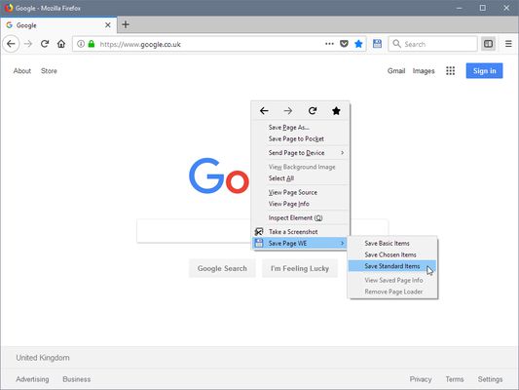Click the toolbar forward arrow button

(x=28, y=44)
